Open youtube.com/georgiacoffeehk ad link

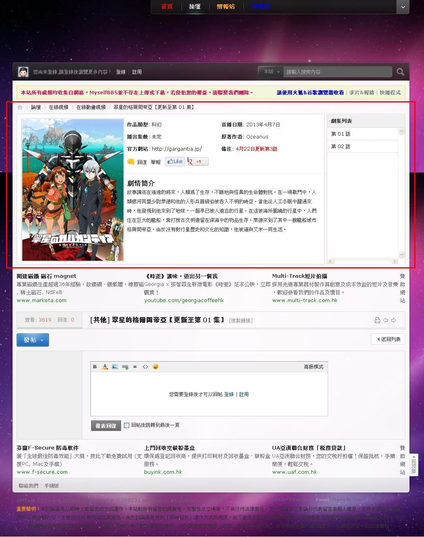pyautogui.click(x=184, y=300)
